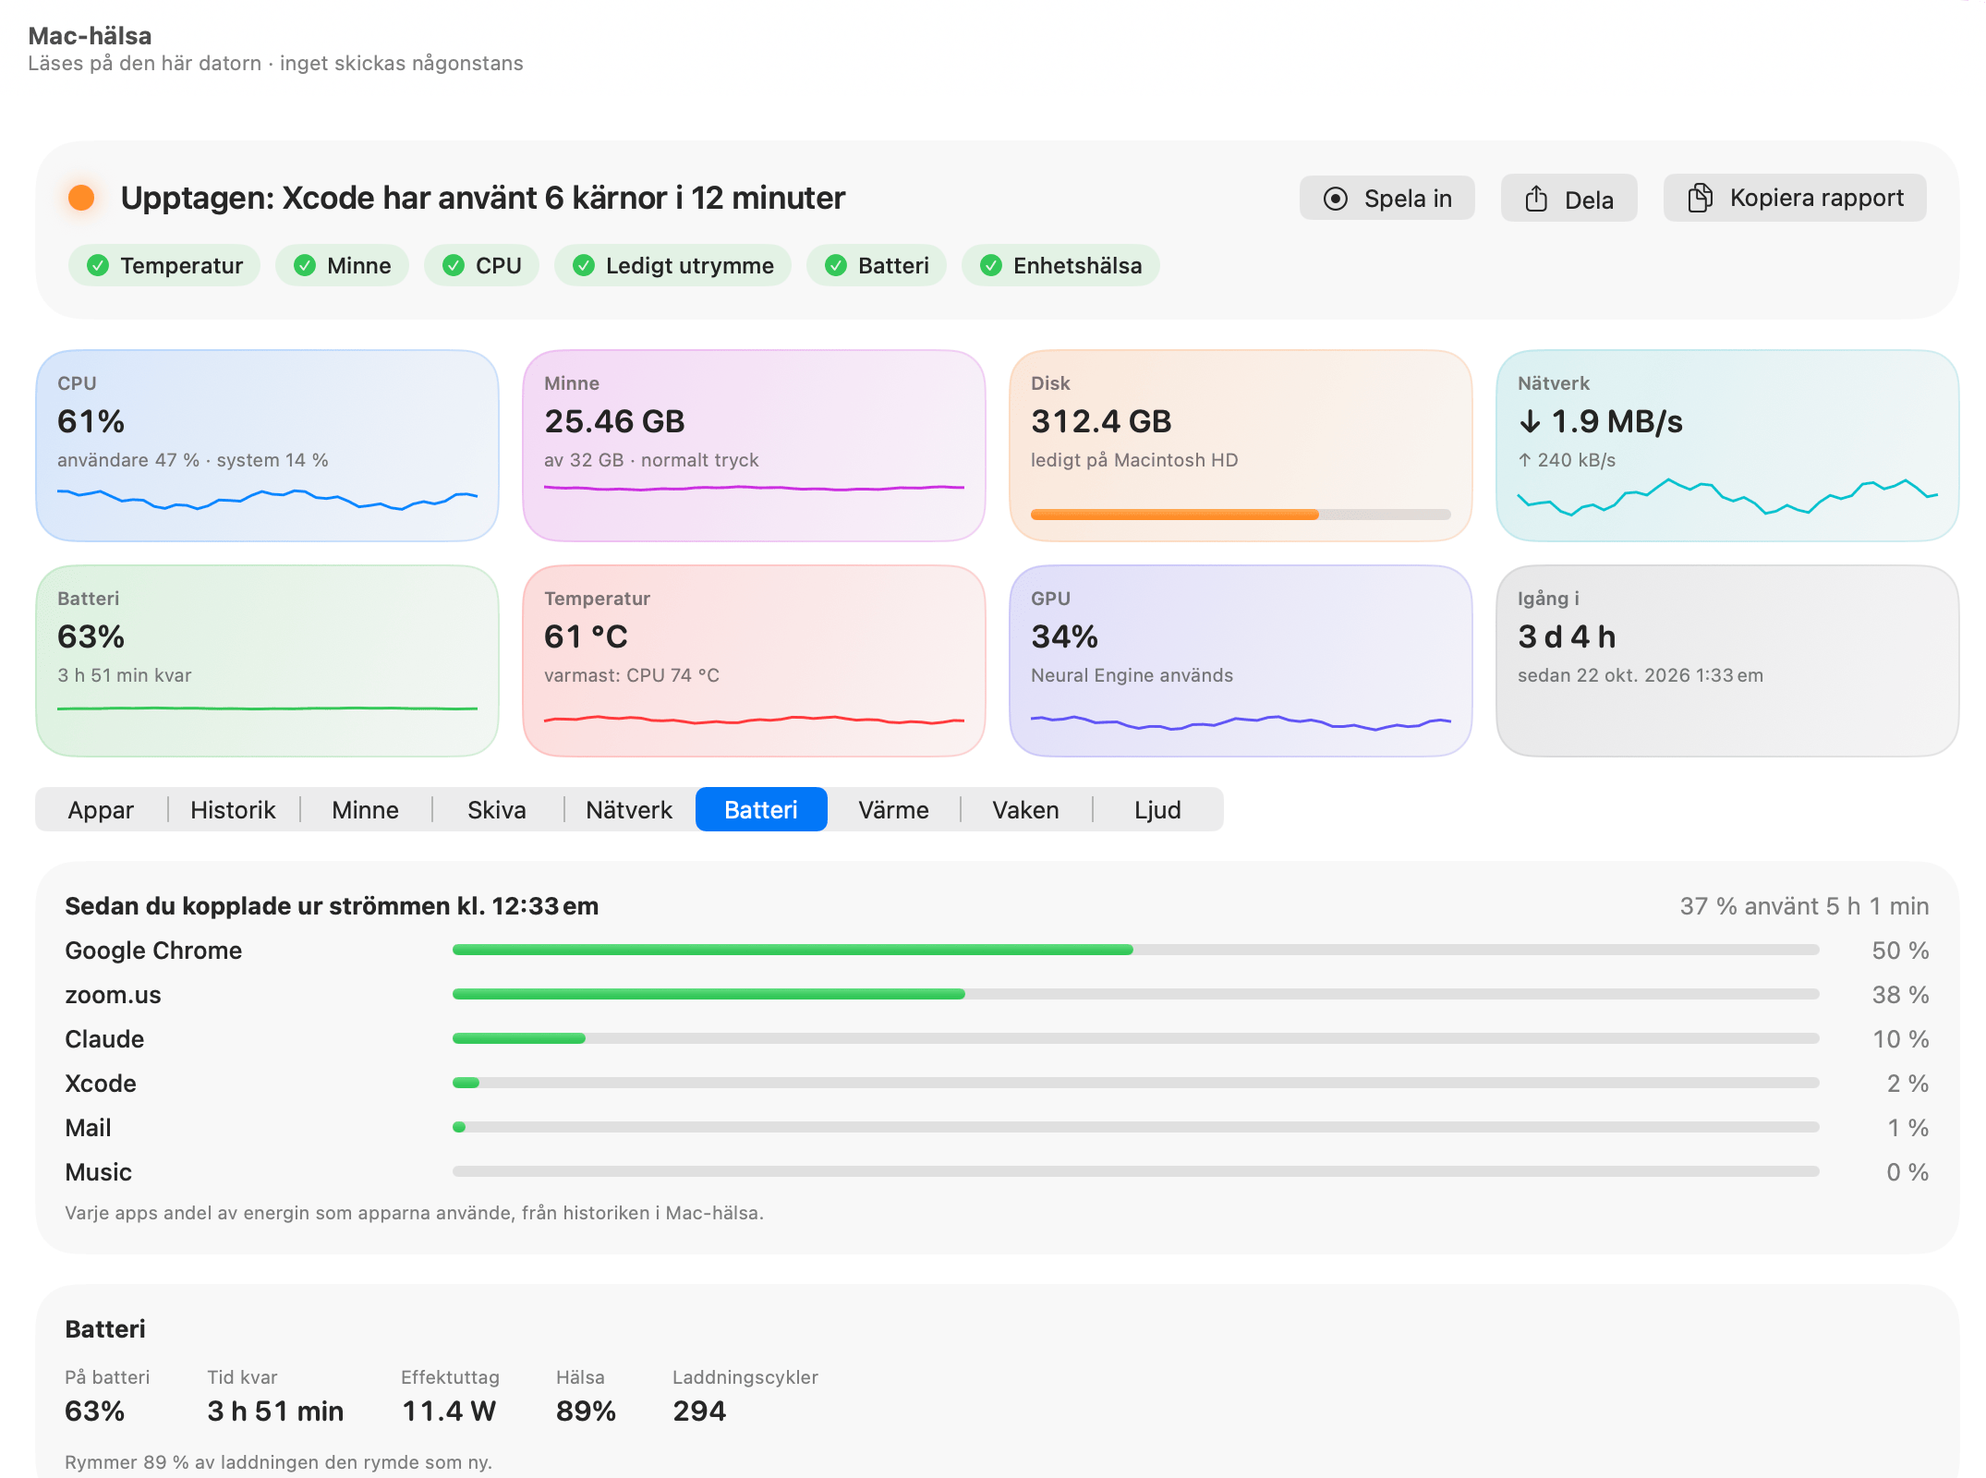1986x1478 pixels.
Task: Click the download arrow in Nätverk card
Action: [1530, 422]
